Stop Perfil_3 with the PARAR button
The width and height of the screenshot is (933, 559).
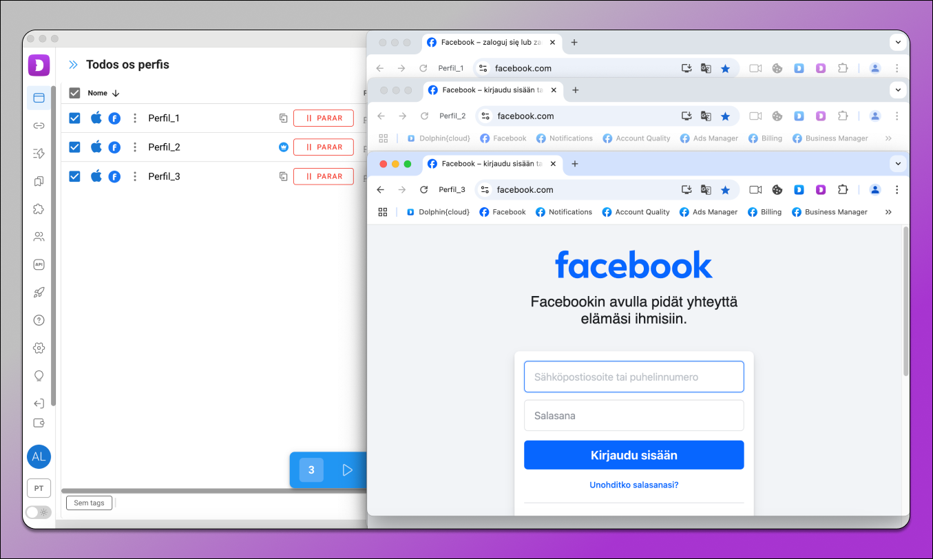tap(324, 177)
